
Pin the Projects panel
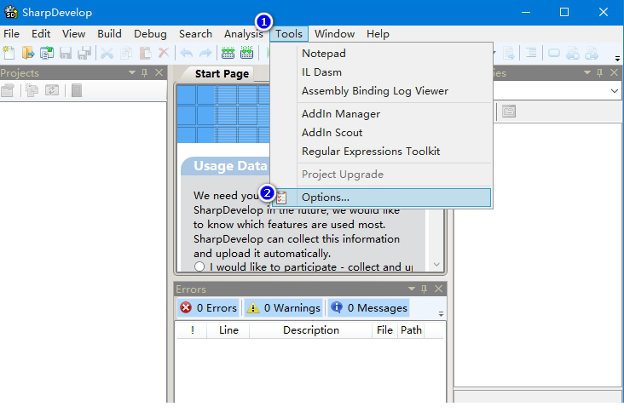click(144, 72)
